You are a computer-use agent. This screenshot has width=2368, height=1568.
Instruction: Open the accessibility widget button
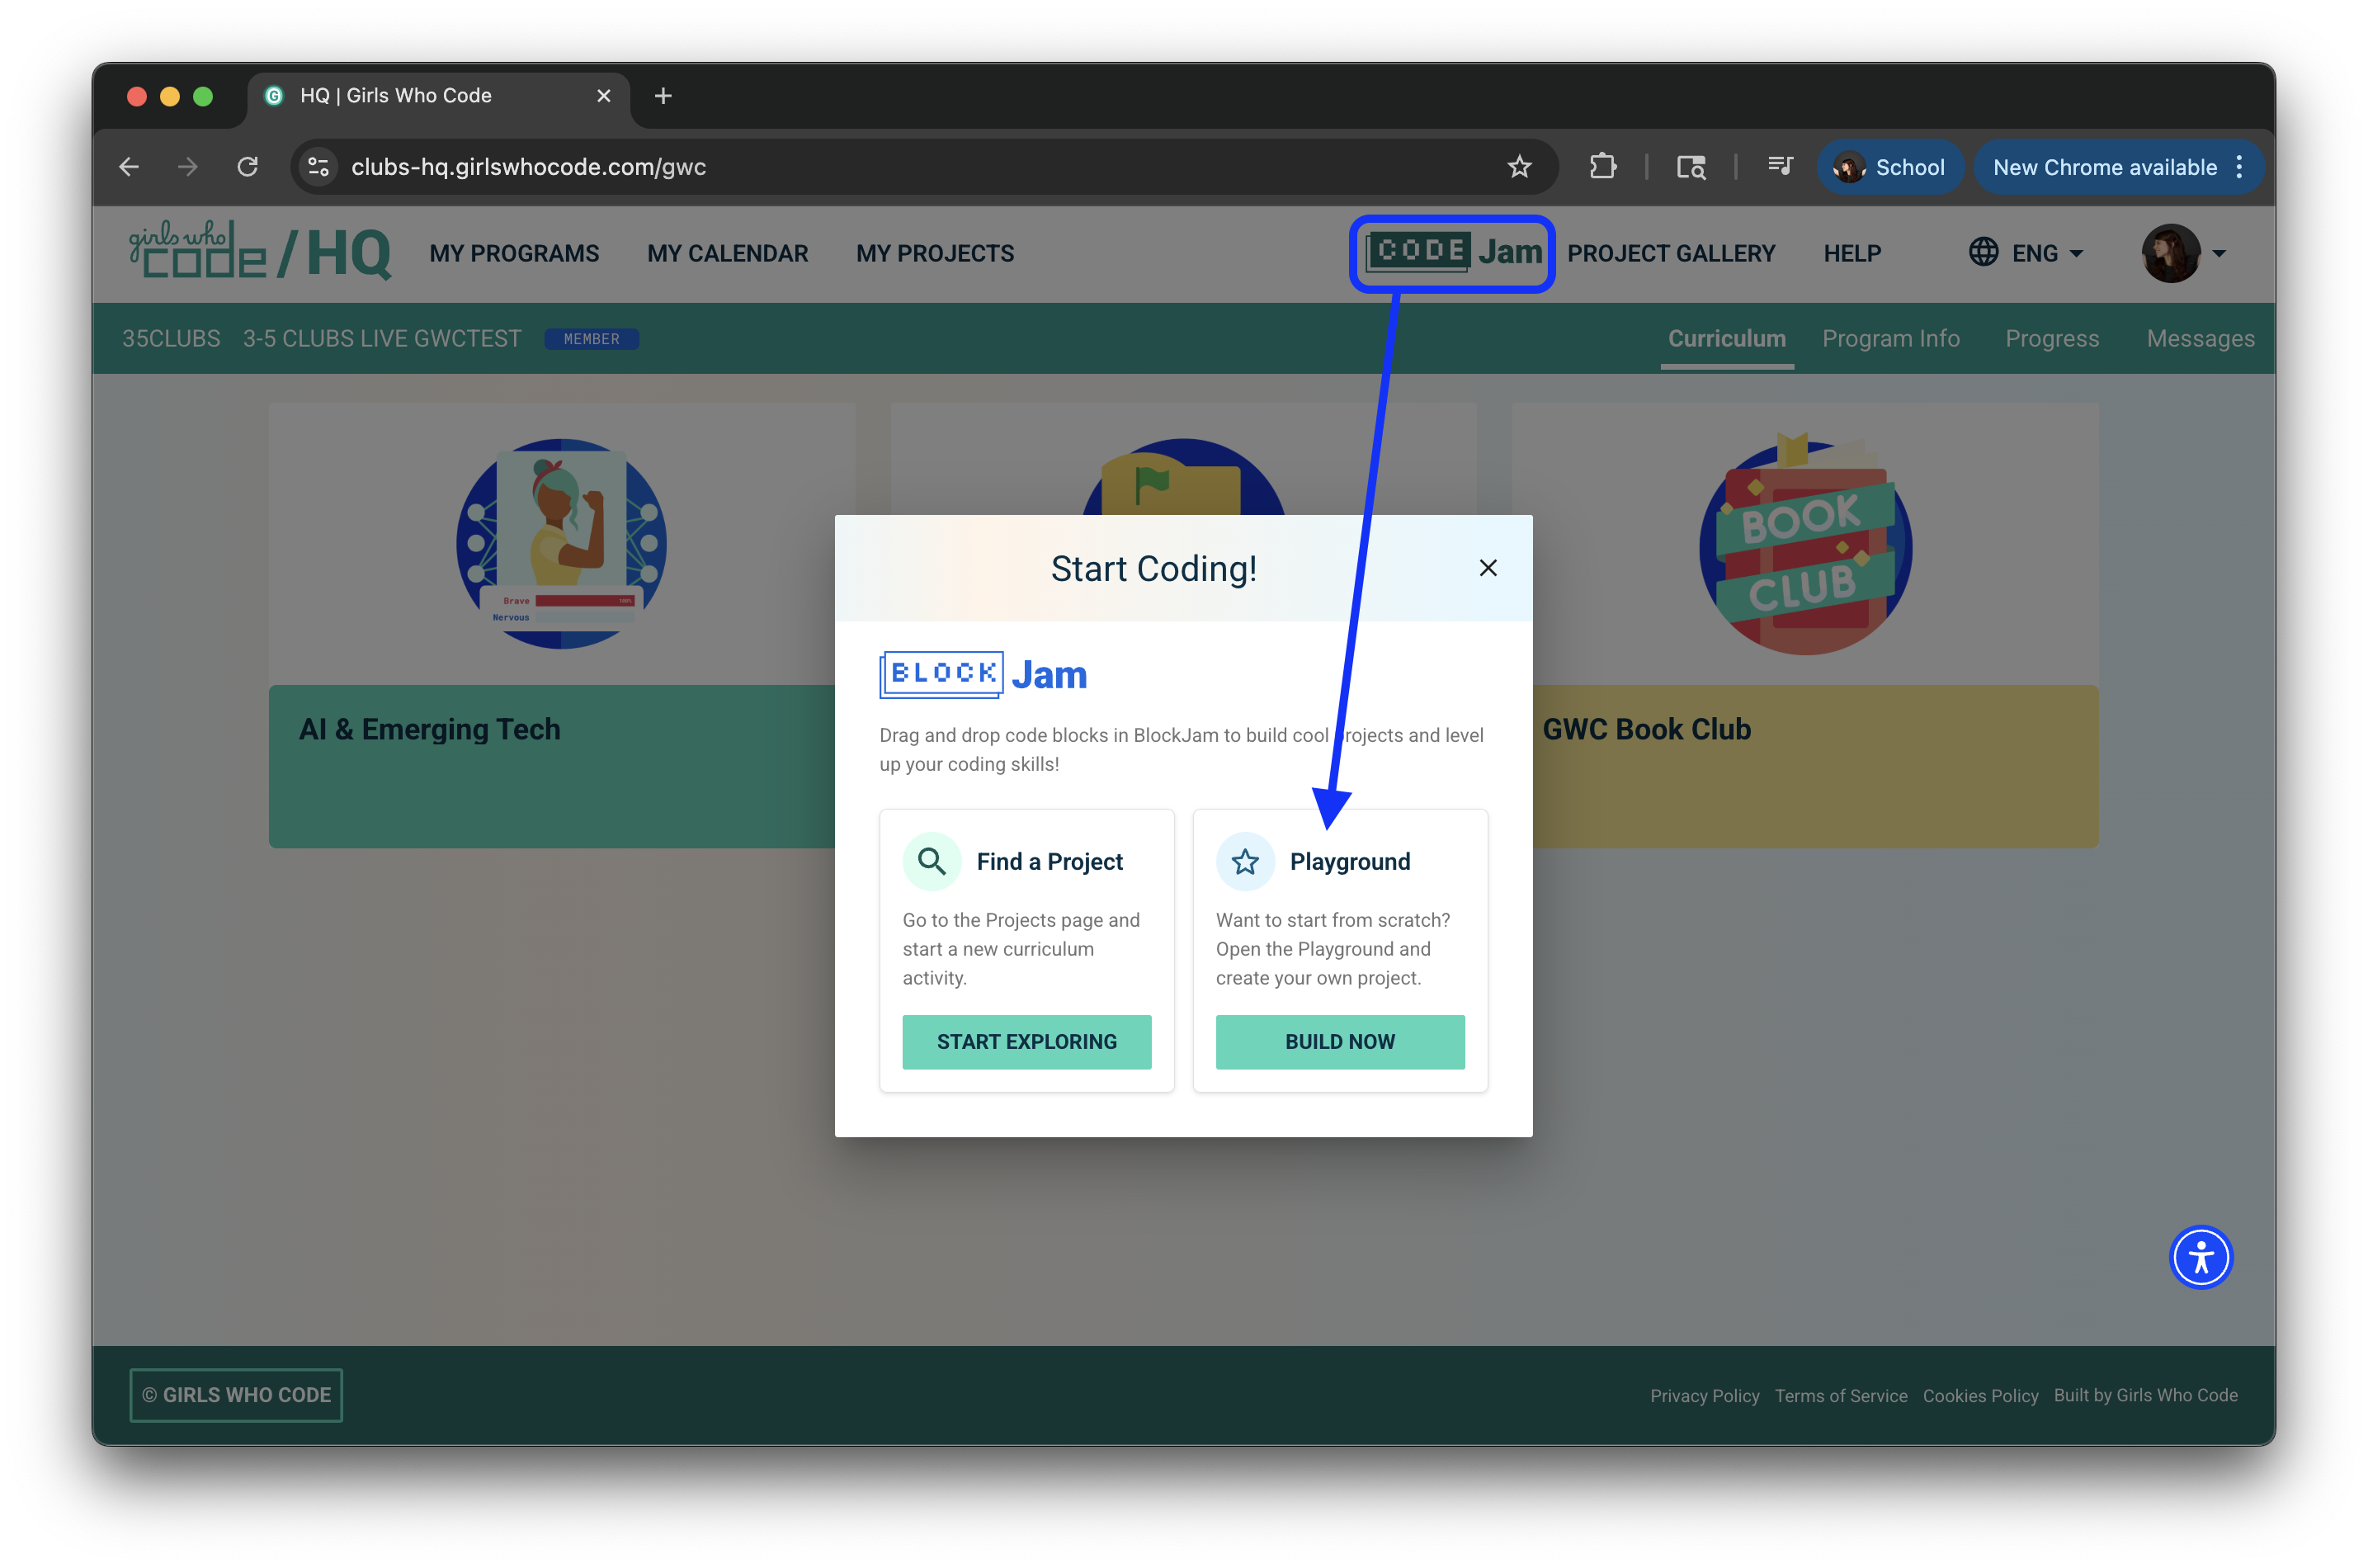pos(2200,1257)
